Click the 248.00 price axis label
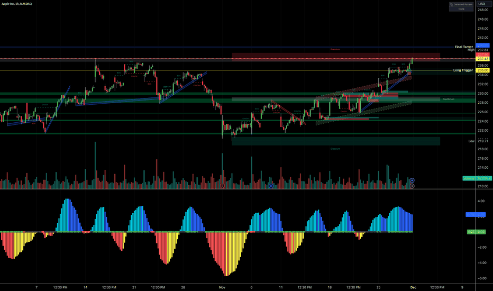493x291 pixels. 482,10
